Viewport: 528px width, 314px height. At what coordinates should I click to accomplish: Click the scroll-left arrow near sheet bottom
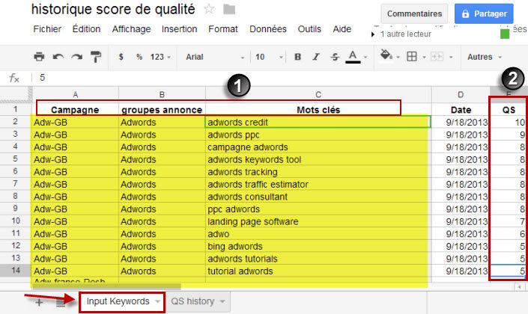520,287
